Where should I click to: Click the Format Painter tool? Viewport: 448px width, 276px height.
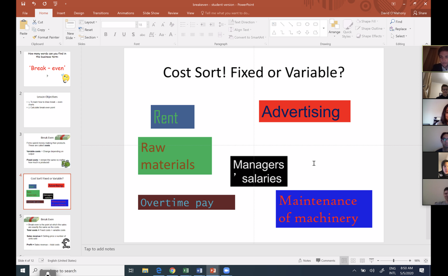46,37
